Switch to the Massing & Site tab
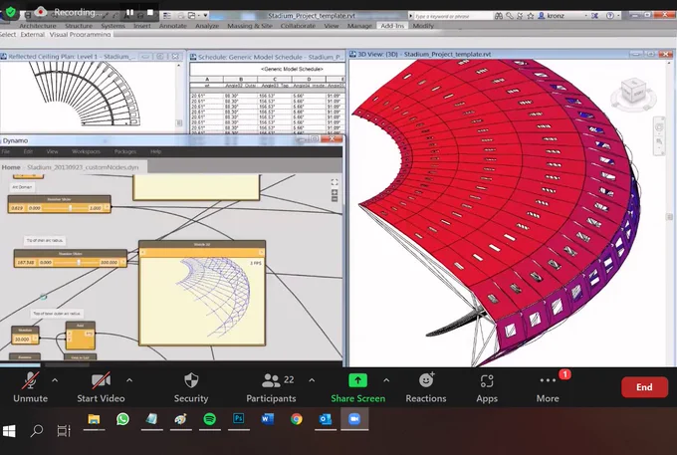The height and width of the screenshot is (455, 677). 250,26
